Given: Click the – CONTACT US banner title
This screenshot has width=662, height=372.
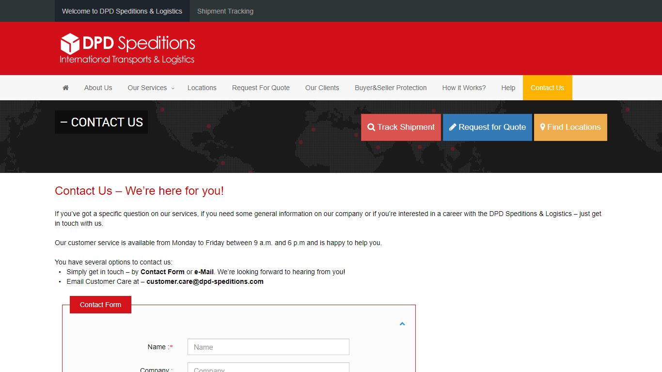Looking at the screenshot, I should click(x=101, y=122).
